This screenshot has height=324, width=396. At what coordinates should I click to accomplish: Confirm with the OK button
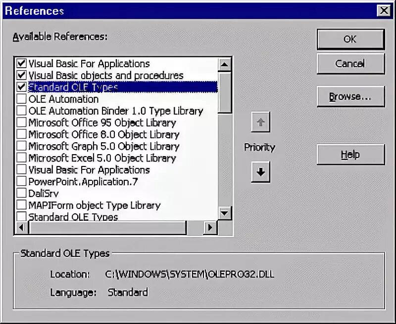click(351, 39)
